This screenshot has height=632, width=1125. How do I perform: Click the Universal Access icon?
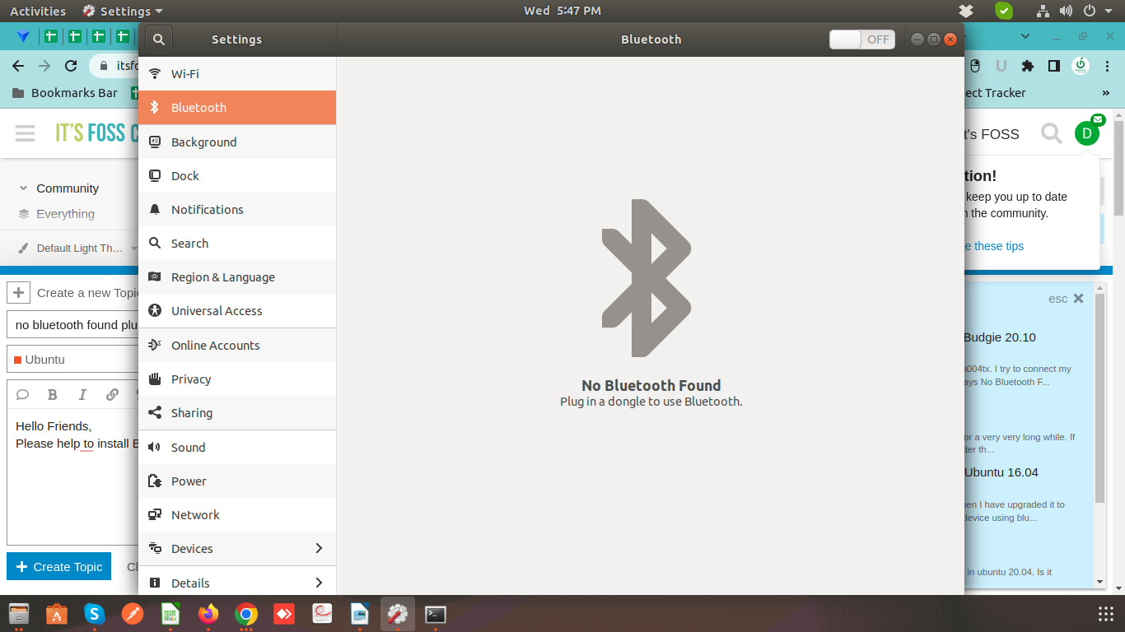tap(154, 311)
